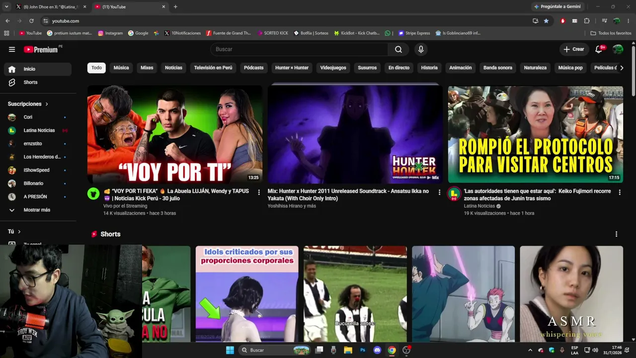Open the YouTube account avatar menu

(618, 49)
